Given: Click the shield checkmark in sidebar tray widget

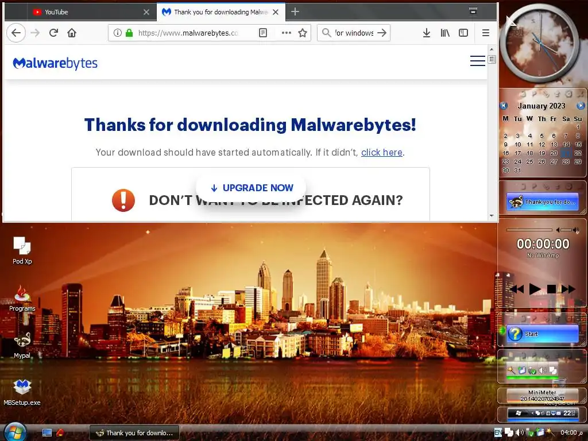Looking at the screenshot, I should tap(532, 370).
